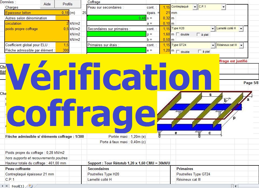This screenshot has width=259, height=188.
Task: Click 'Flèche admissible s/ éléments coffrage : 1/300'
Action: click(x=44, y=136)
